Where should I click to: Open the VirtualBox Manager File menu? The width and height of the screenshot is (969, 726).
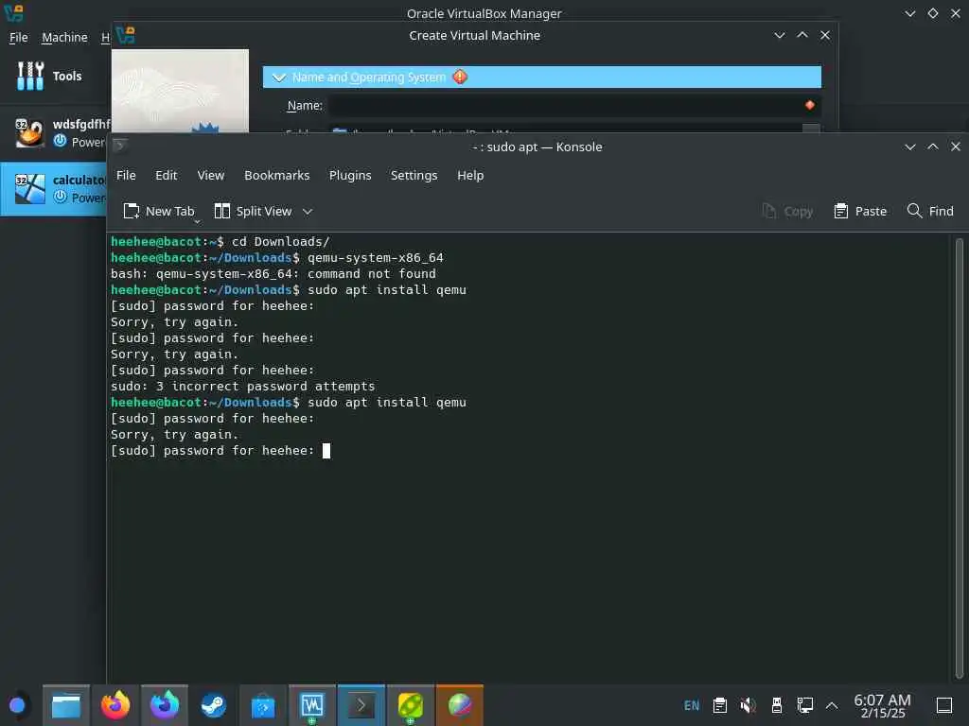(19, 38)
